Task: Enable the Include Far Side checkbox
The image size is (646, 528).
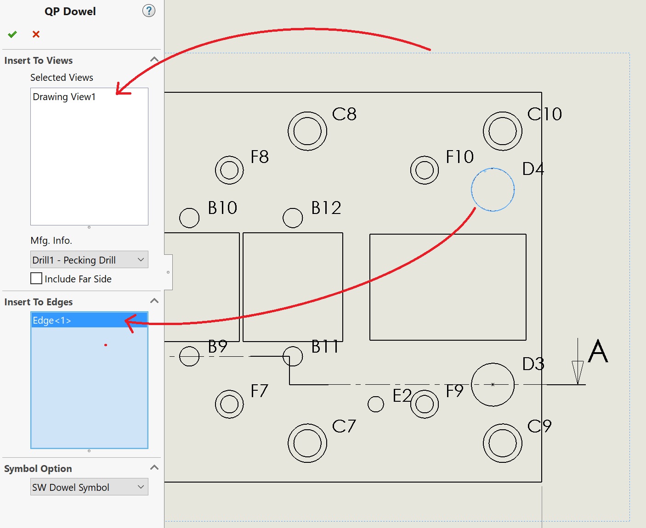Action: click(x=36, y=279)
